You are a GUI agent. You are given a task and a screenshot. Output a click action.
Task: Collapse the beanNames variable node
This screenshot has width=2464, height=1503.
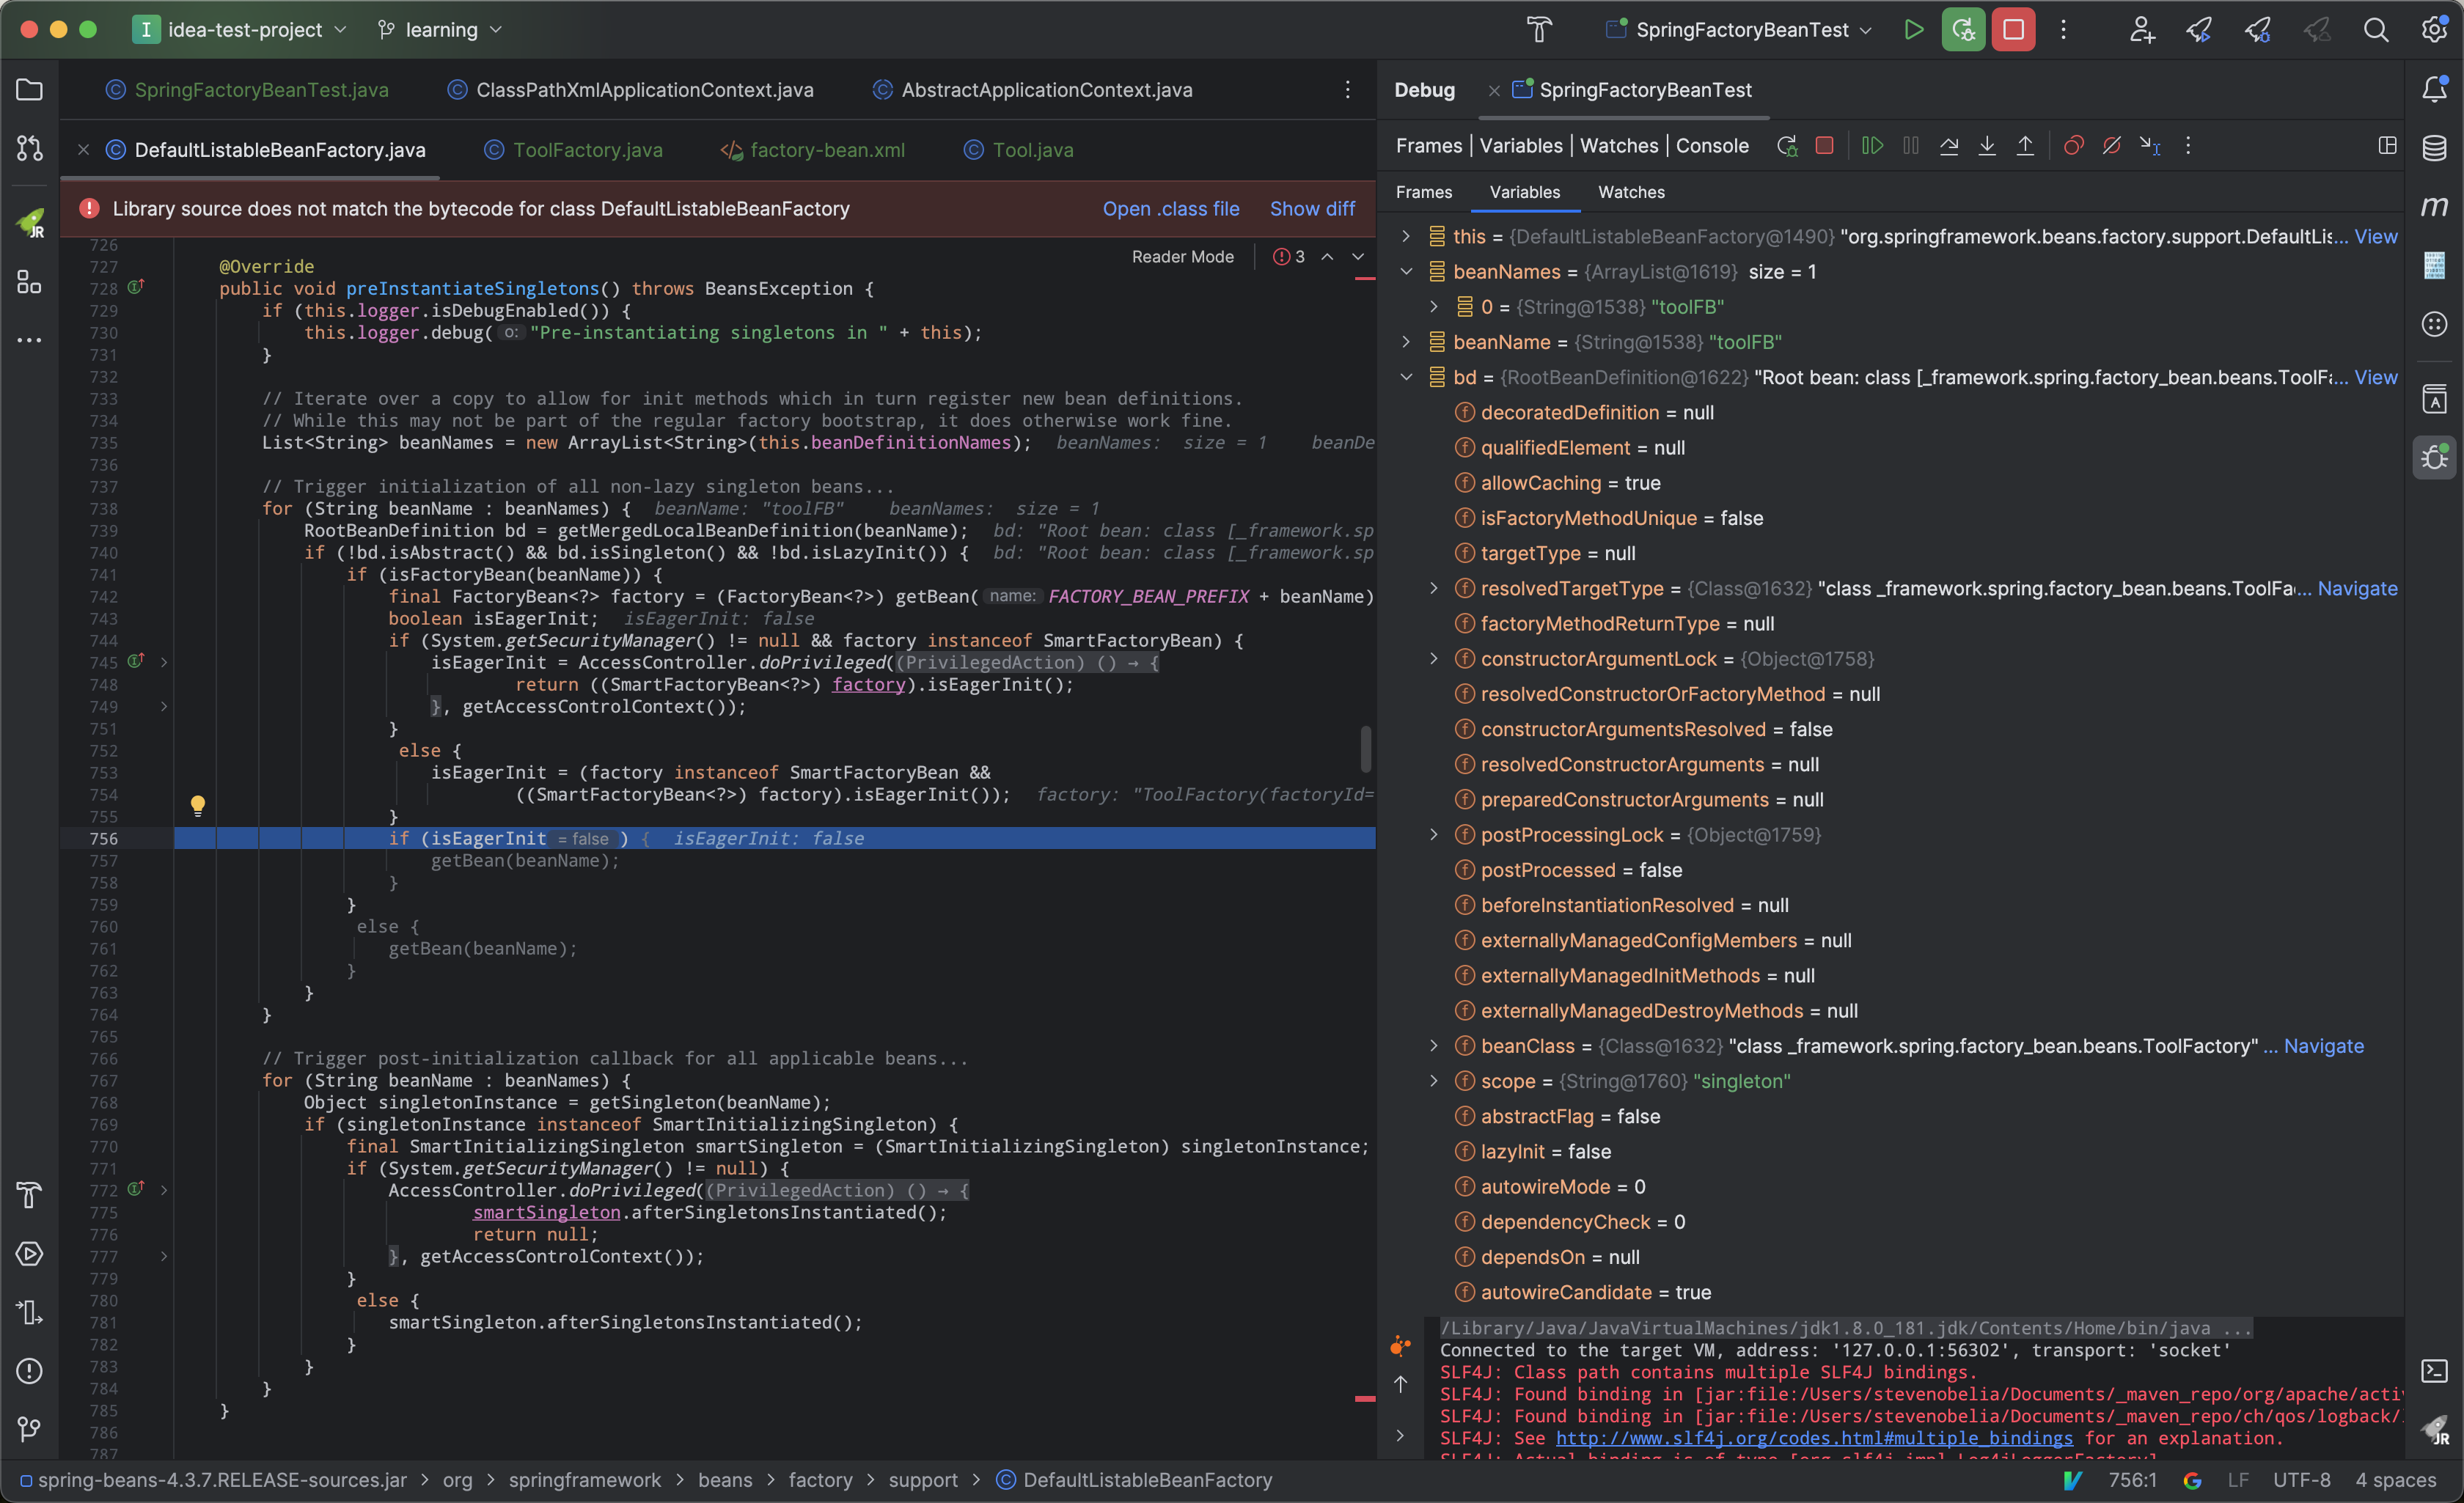1406,272
